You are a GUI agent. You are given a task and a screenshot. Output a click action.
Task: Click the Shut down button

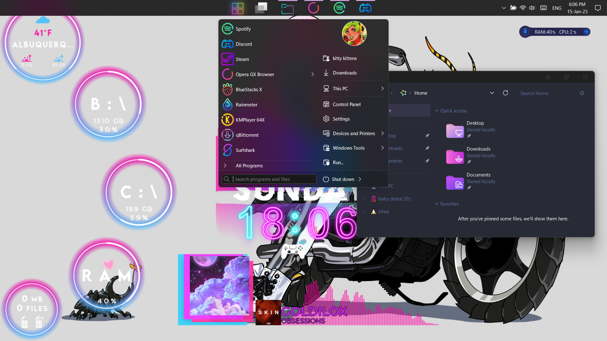339,179
